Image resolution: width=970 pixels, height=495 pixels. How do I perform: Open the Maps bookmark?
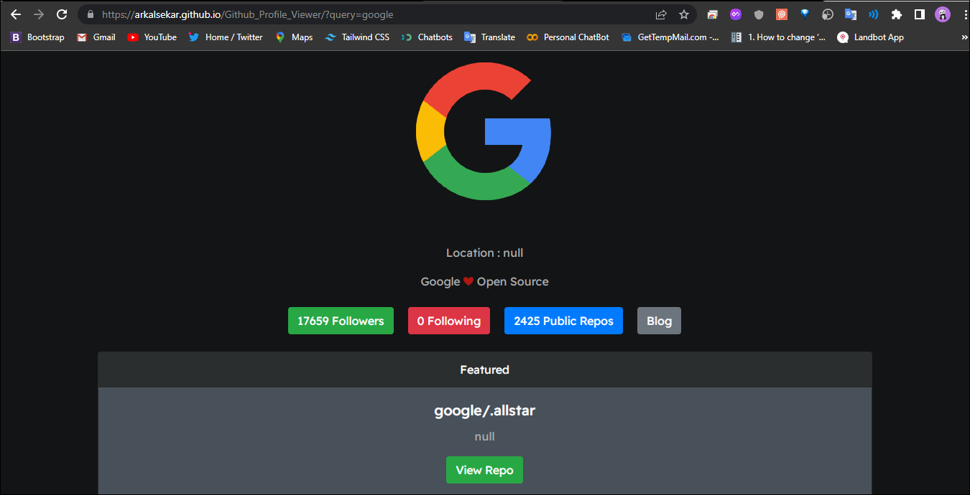pyautogui.click(x=294, y=37)
